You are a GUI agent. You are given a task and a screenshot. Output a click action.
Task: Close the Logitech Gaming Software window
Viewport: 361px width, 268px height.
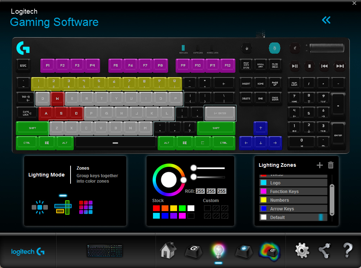(x=354, y=3)
